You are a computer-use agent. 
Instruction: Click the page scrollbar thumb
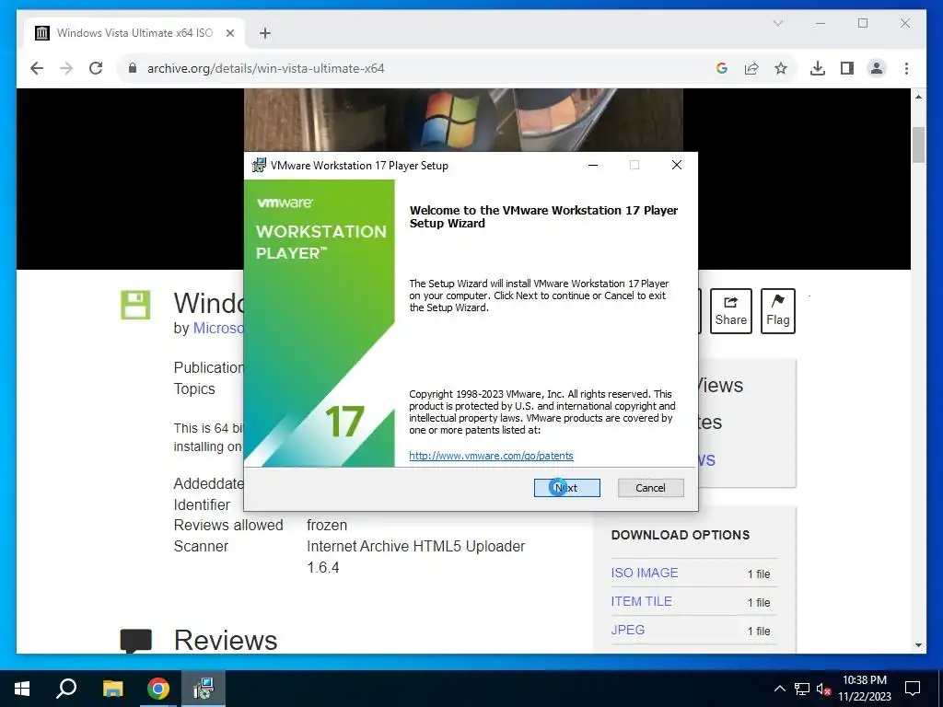coord(918,145)
